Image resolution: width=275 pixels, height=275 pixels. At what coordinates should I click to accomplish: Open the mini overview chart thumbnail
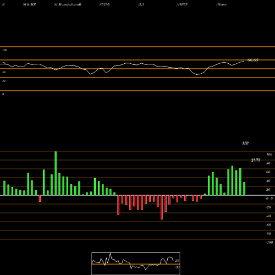136,263
